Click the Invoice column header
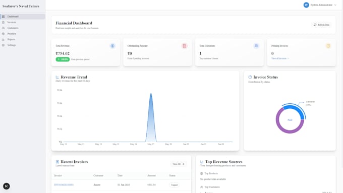 click(58, 175)
